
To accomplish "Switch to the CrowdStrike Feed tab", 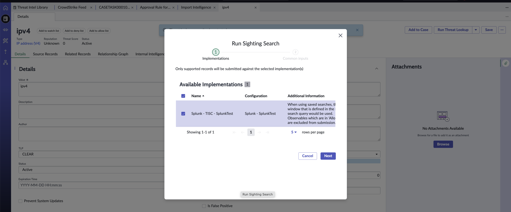I will 72,7.
